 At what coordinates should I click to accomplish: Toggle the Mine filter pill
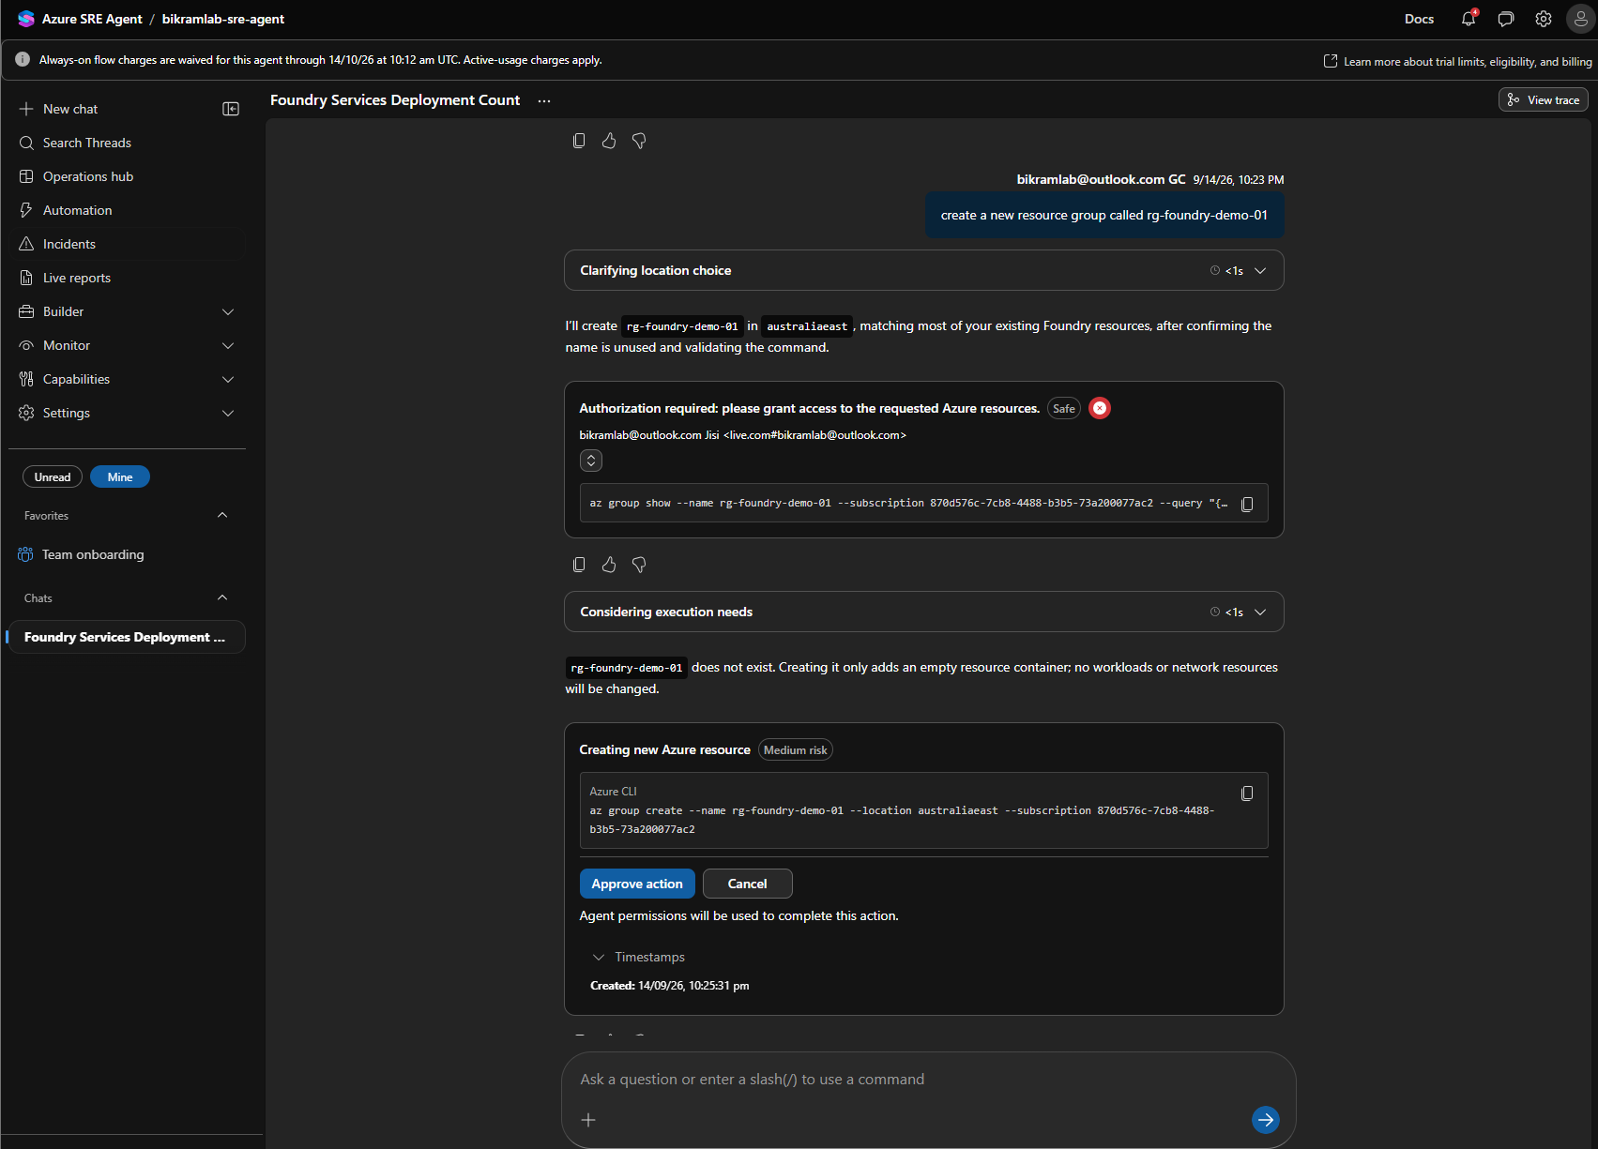point(120,476)
